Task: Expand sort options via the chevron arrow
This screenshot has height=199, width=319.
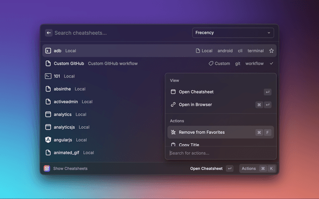Action: click(x=269, y=33)
